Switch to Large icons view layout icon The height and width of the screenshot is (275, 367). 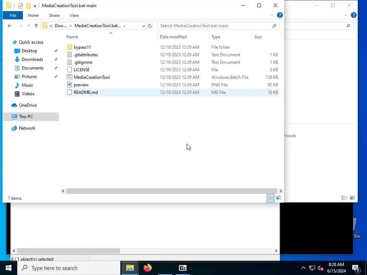(278, 198)
